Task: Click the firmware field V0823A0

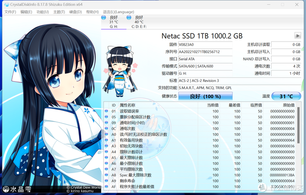Action: click(x=205, y=44)
